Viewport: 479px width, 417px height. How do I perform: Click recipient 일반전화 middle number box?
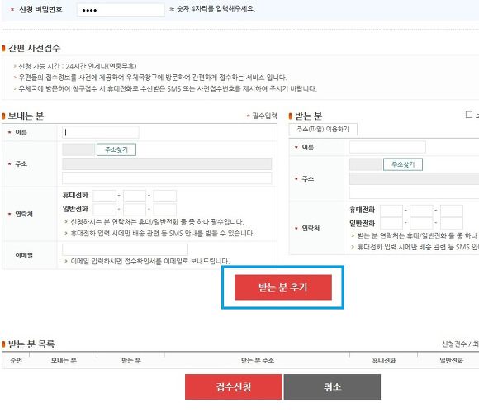point(421,223)
